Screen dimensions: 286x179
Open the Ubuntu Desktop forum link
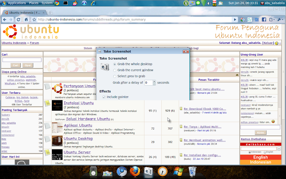pyautogui.click(x=78, y=139)
